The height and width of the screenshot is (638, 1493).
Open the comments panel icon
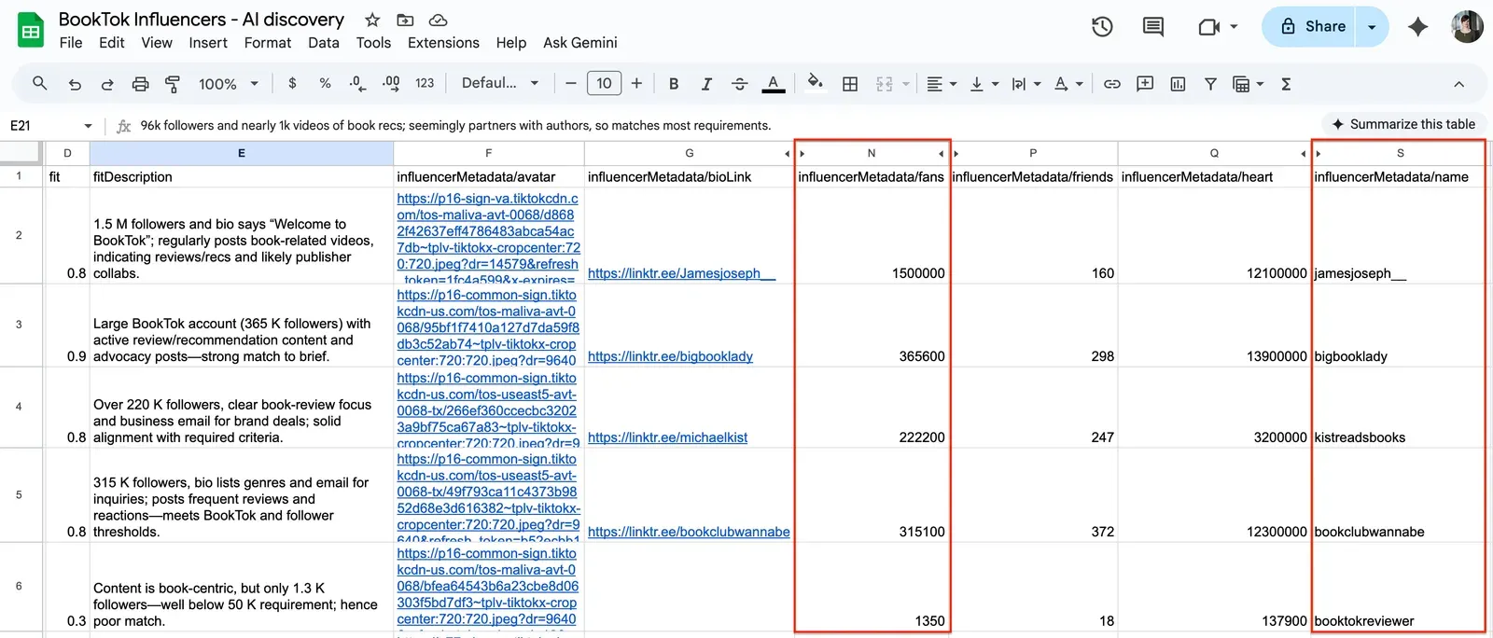pyautogui.click(x=1153, y=27)
